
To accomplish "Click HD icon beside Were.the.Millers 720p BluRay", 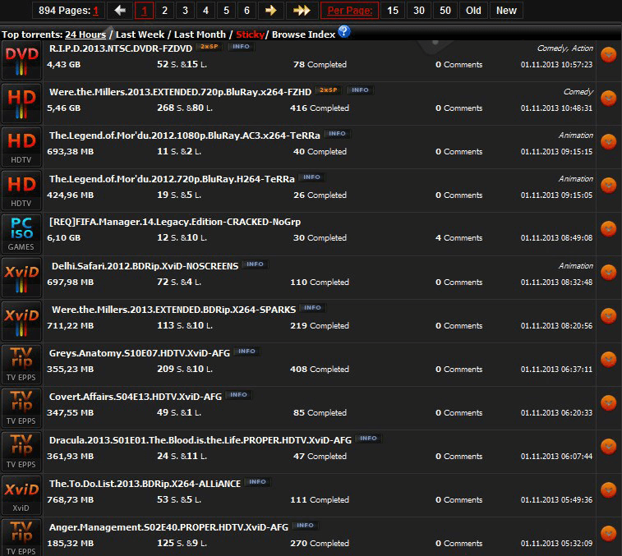I will 21,104.
